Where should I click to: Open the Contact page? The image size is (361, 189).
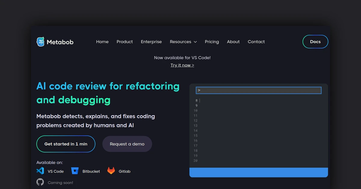click(256, 42)
